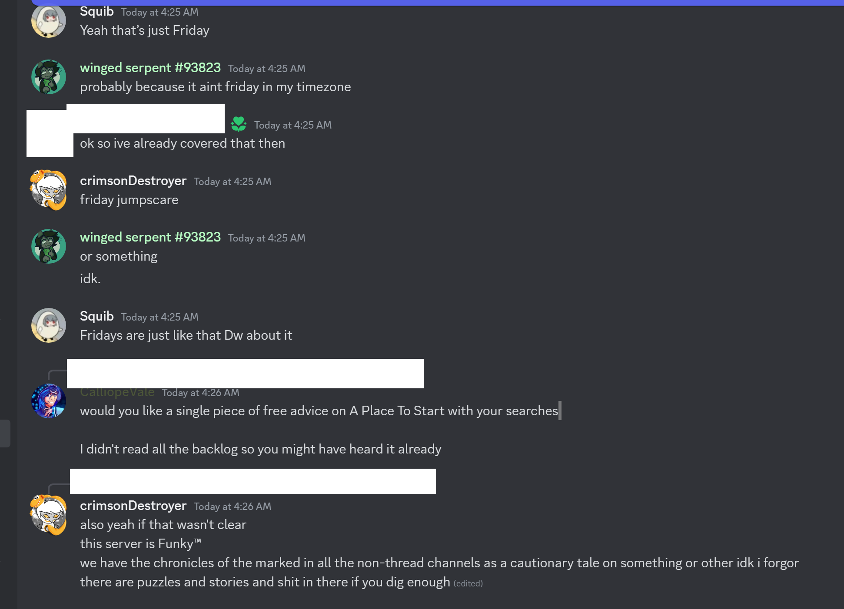This screenshot has height=609, width=844.
Task: Click winged serpent #93823 username above timezone message
Action: click(x=150, y=68)
